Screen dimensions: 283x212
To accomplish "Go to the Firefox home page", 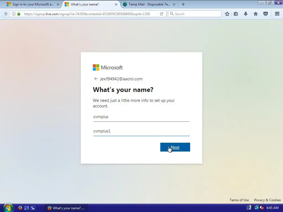I will 256,14.
